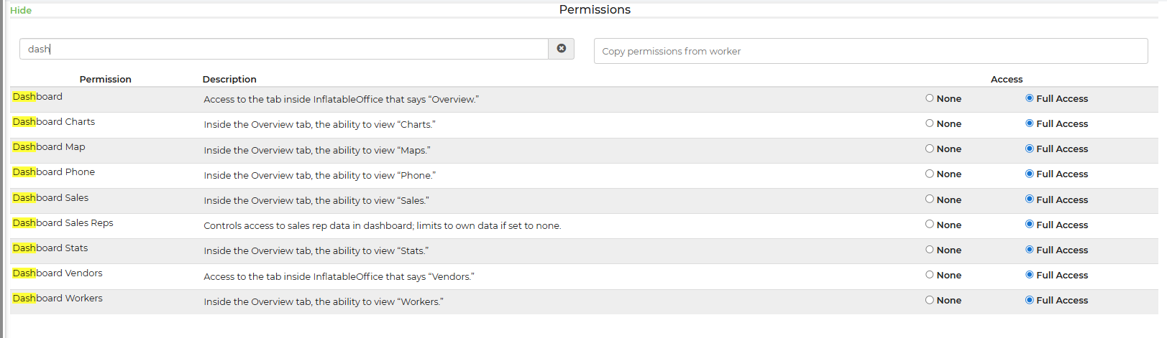Set Dashboard permission to None

(x=930, y=98)
